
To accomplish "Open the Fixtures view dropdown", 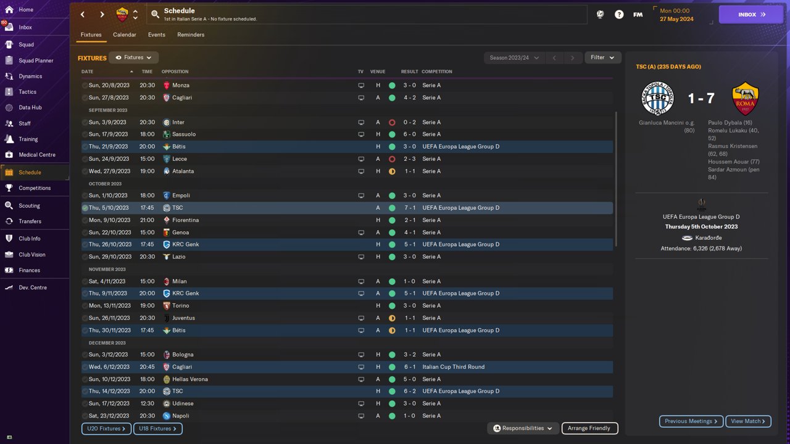I will pyautogui.click(x=134, y=57).
